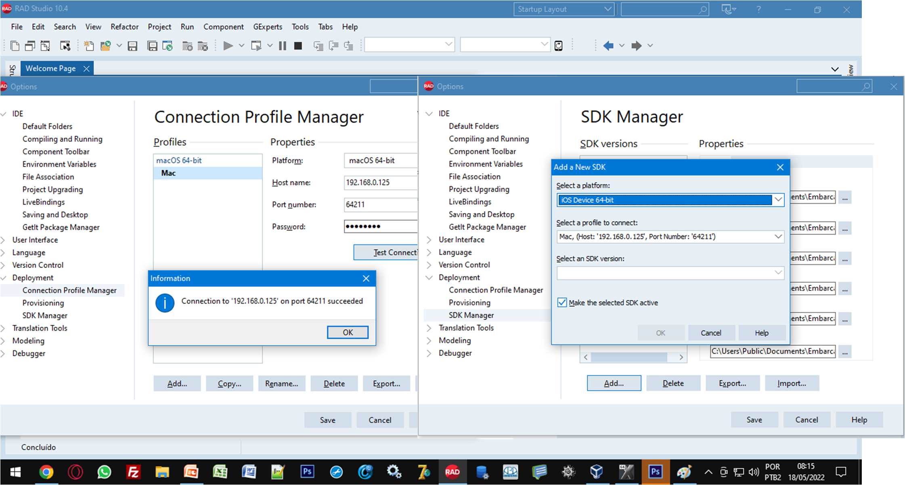Click the Run Without Debugging icon

(256, 46)
